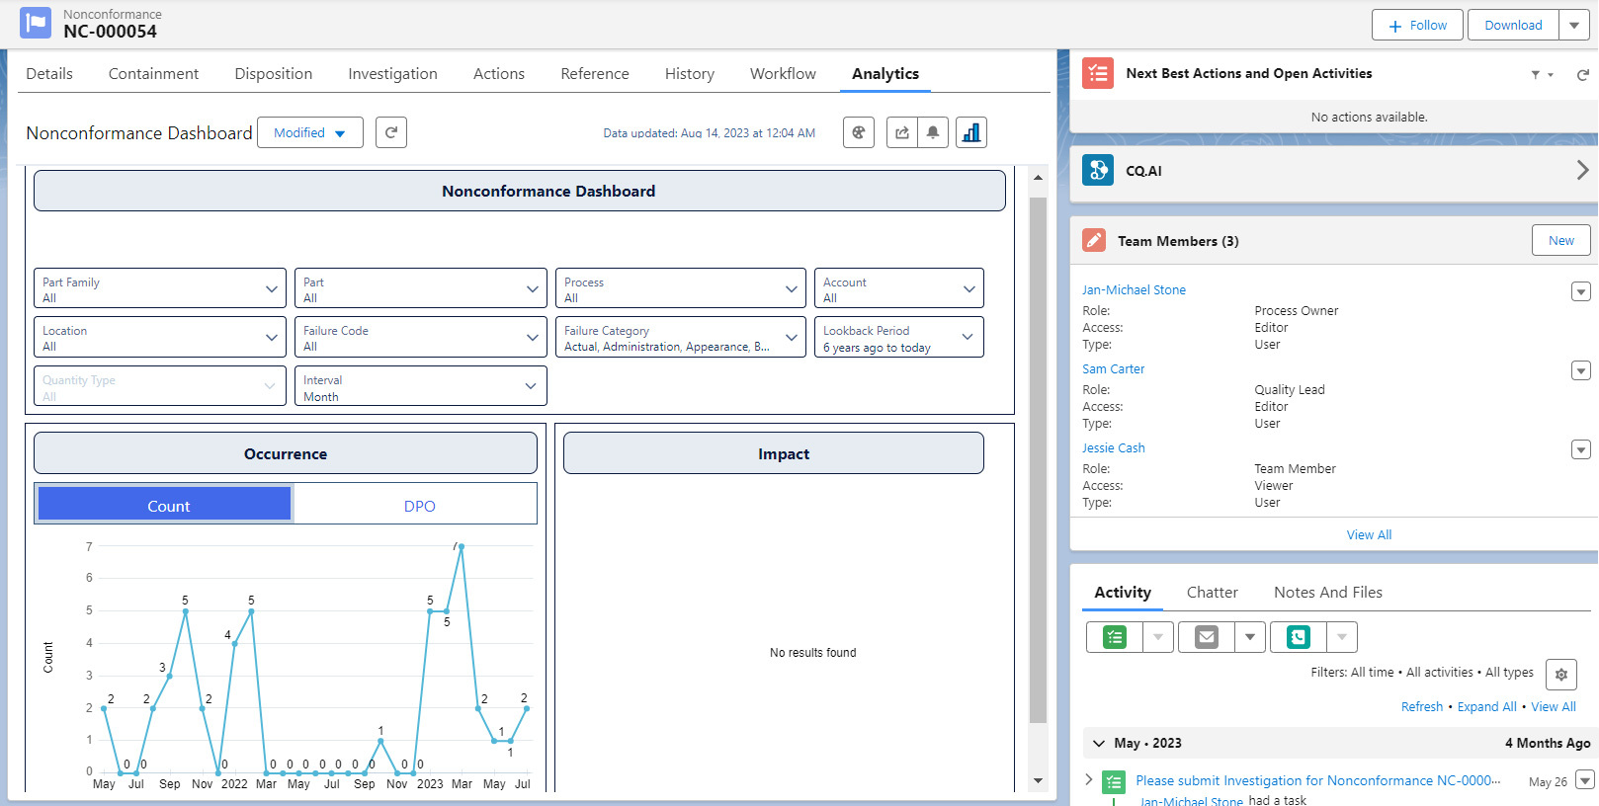The image size is (1599, 806).
Task: Open the Reference tab
Action: [595, 74]
